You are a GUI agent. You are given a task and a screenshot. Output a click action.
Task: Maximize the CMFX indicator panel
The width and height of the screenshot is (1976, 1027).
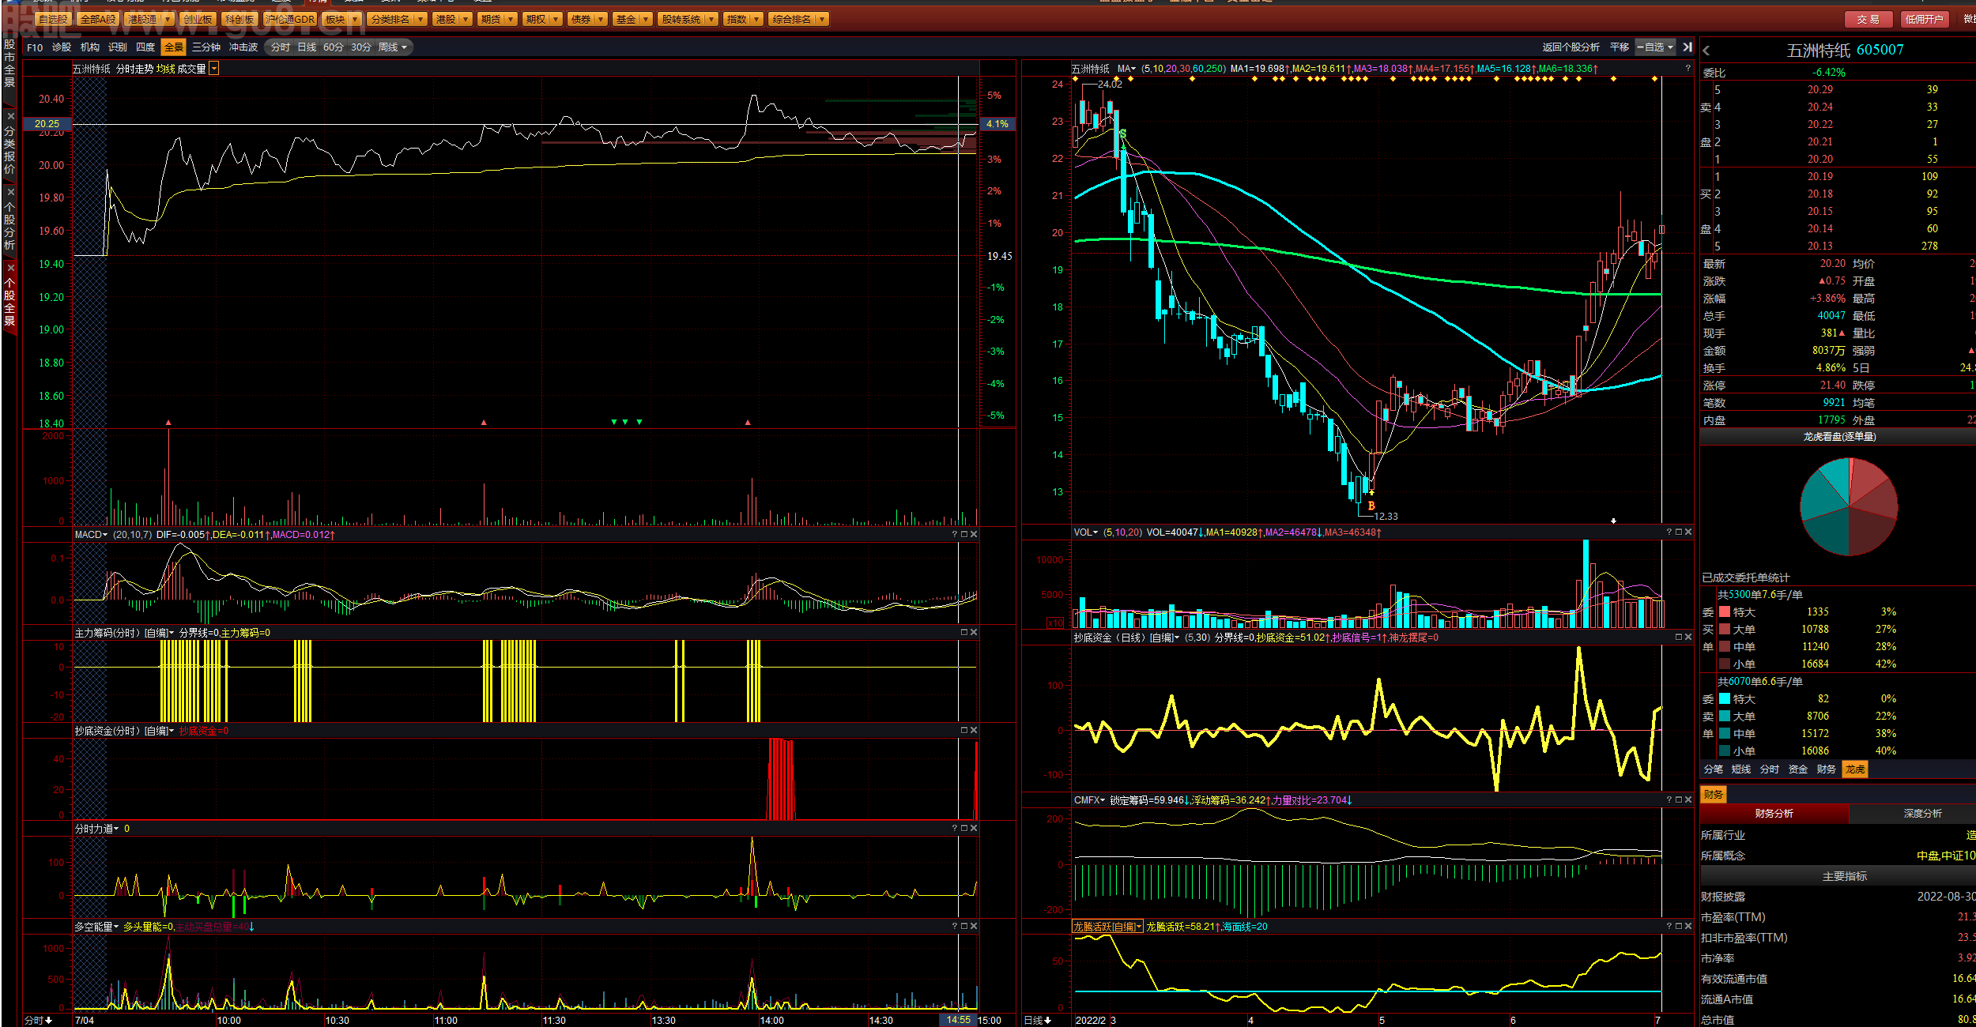(1679, 799)
